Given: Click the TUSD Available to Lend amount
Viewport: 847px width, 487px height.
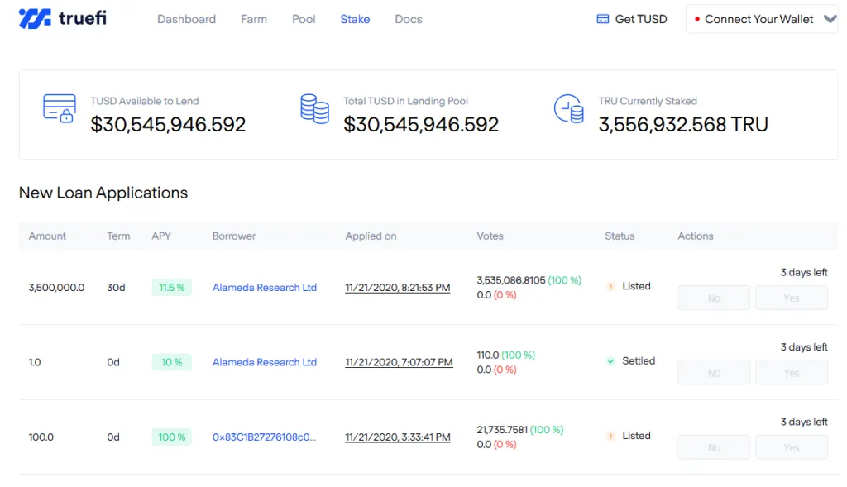Looking at the screenshot, I should [x=168, y=125].
